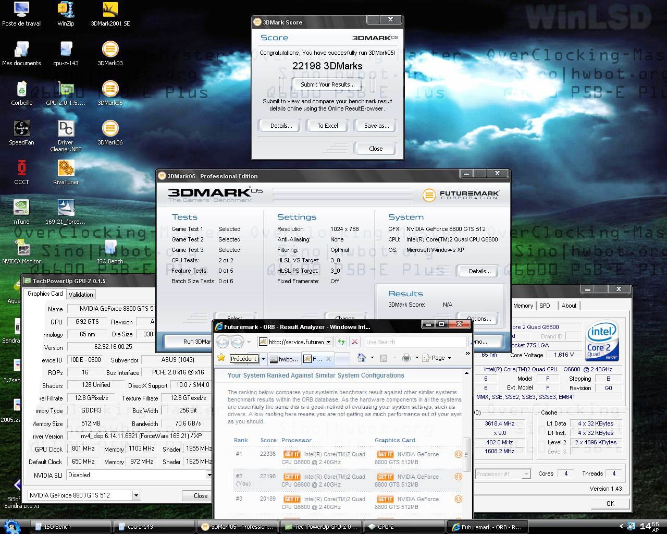Switch to CPU-Z taskbar button
The height and width of the screenshot is (534, 667).
pos(404,527)
